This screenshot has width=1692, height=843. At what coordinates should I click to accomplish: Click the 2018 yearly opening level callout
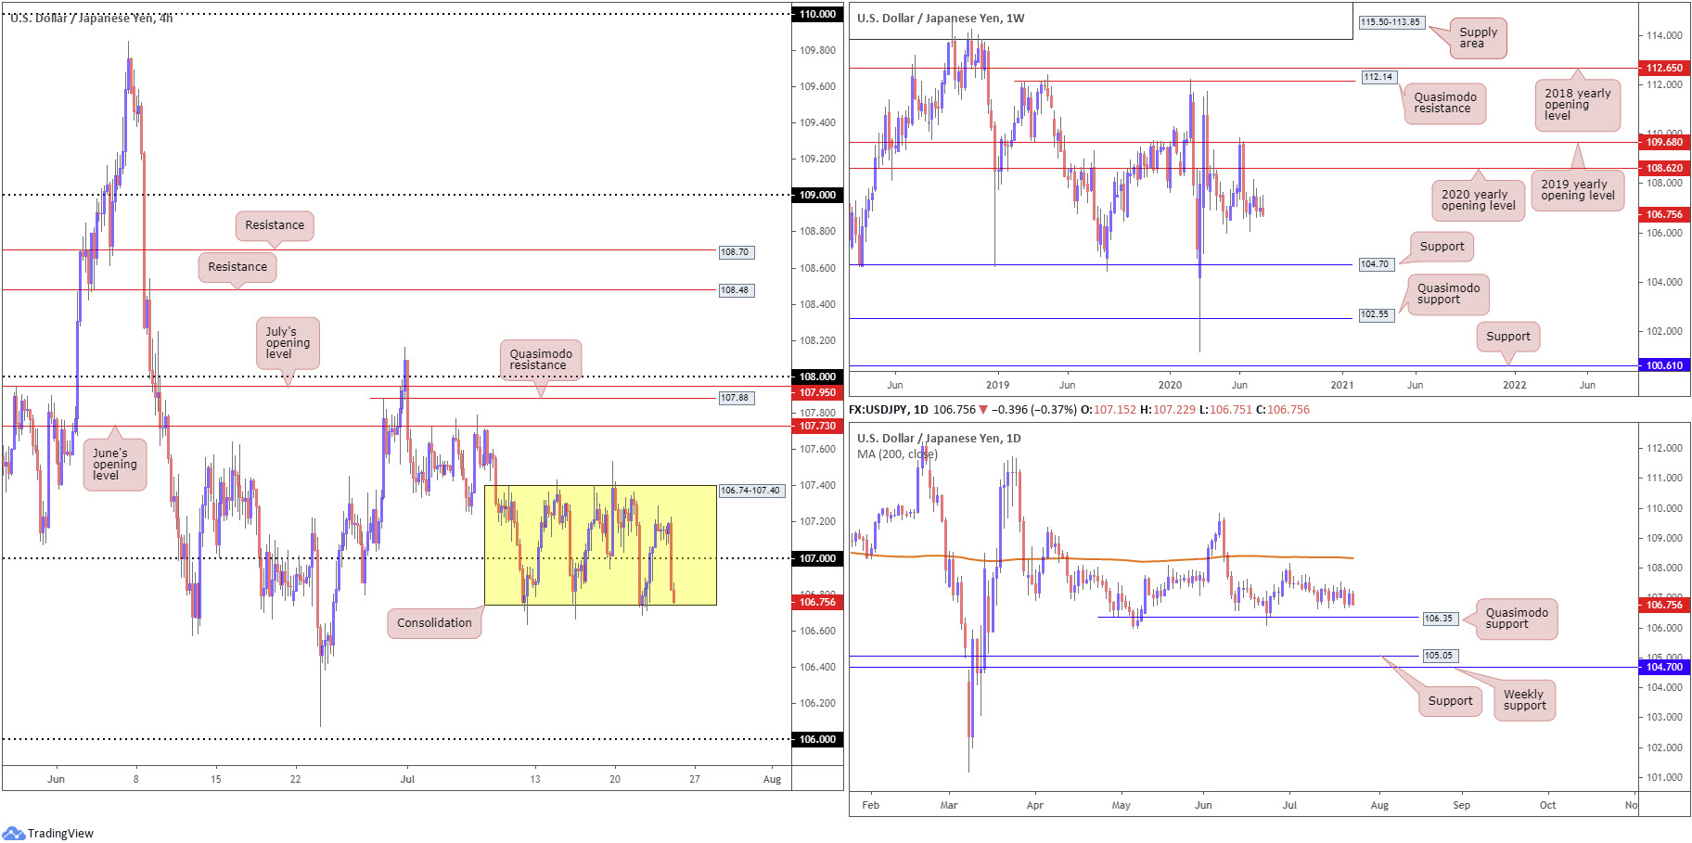coord(1577,105)
